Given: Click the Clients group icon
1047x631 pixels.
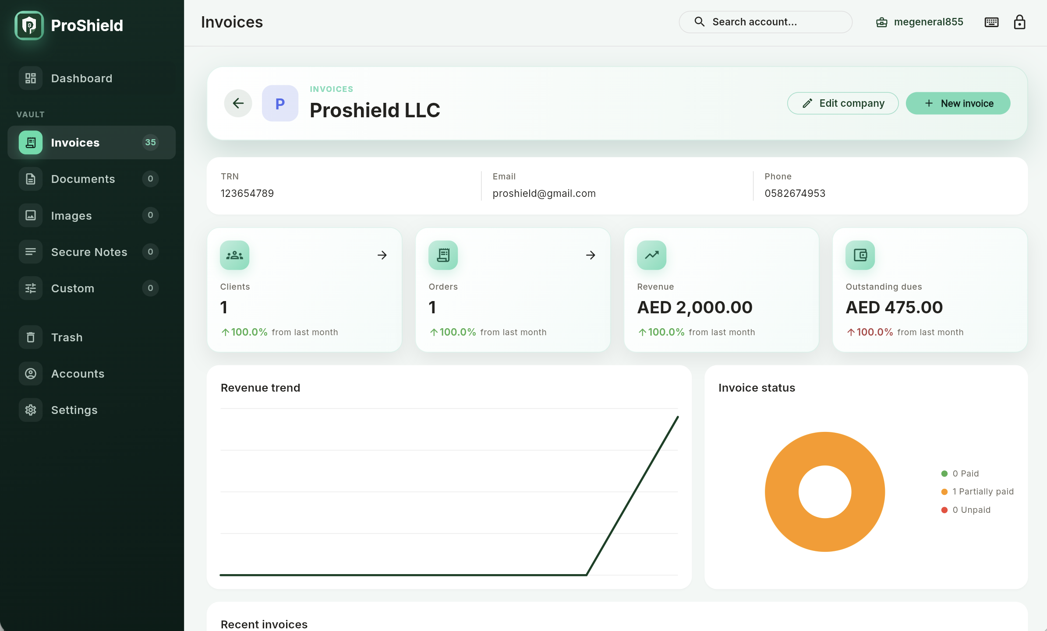Looking at the screenshot, I should coord(235,255).
